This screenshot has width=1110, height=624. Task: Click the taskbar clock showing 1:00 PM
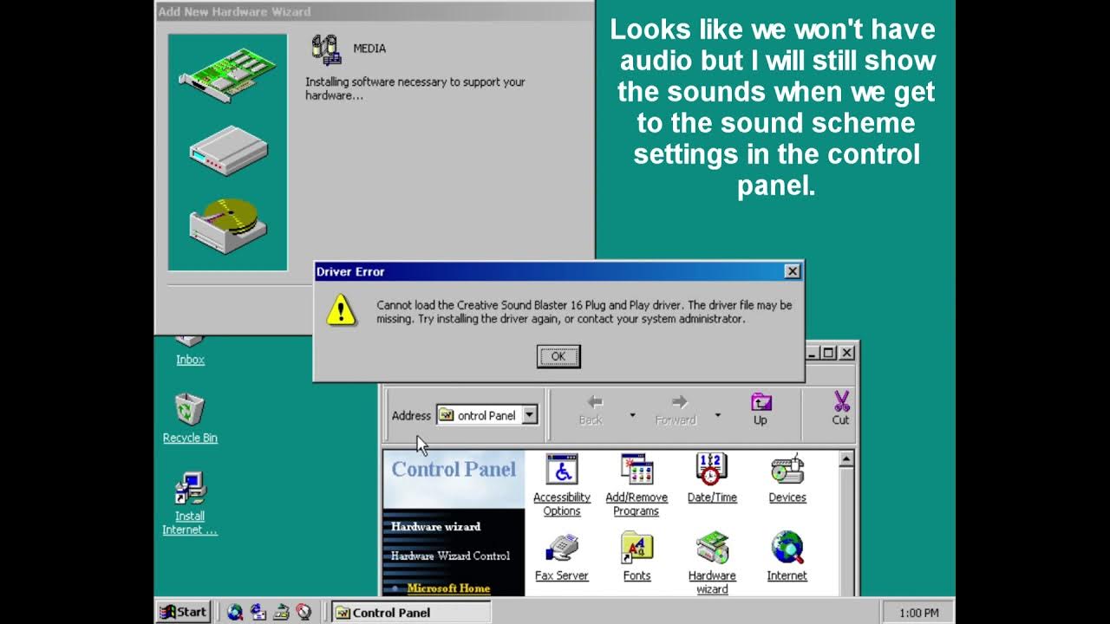pyautogui.click(x=918, y=613)
